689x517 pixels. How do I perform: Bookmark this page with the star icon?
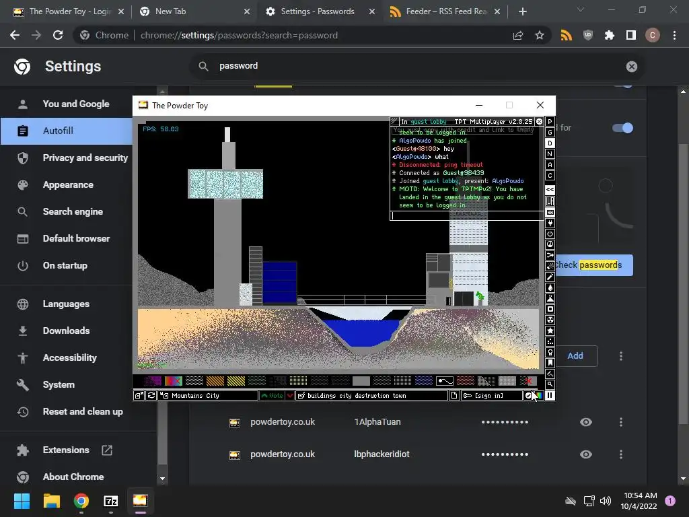pyautogui.click(x=539, y=35)
